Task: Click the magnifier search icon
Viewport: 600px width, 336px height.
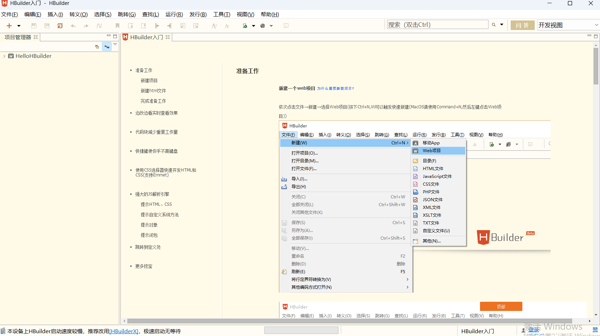Action: click(x=494, y=25)
